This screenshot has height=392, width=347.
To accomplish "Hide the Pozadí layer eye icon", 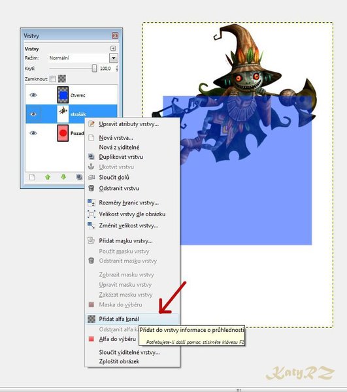I will pyautogui.click(x=33, y=133).
